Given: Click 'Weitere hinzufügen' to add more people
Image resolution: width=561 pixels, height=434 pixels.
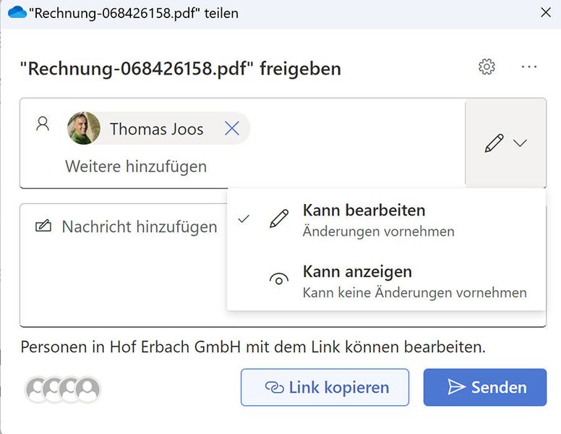Looking at the screenshot, I should [136, 166].
